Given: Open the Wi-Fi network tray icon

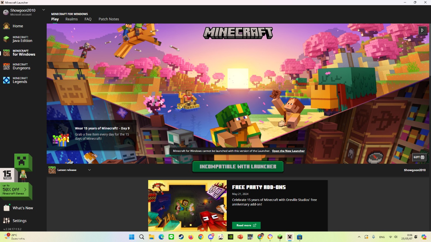Looking at the screenshot, I should tap(390, 237).
